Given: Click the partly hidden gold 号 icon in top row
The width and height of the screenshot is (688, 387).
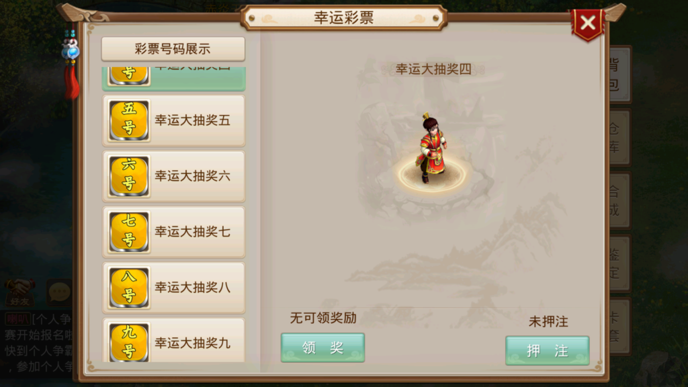Looking at the screenshot, I should tap(129, 75).
